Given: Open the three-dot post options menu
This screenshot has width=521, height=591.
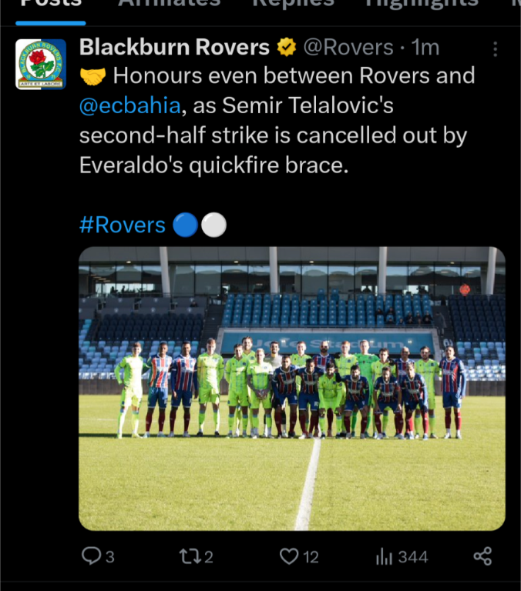Looking at the screenshot, I should [x=495, y=49].
